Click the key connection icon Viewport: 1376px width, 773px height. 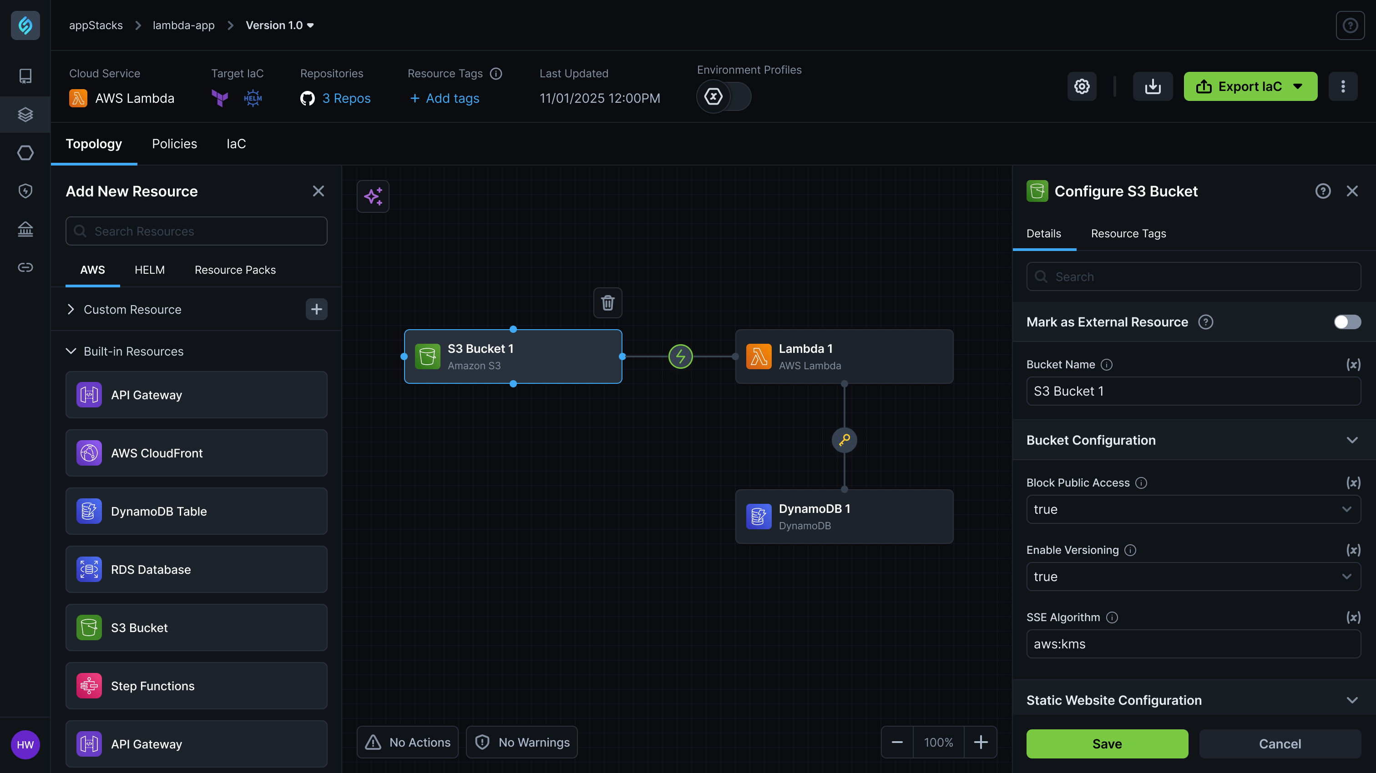pyautogui.click(x=844, y=440)
